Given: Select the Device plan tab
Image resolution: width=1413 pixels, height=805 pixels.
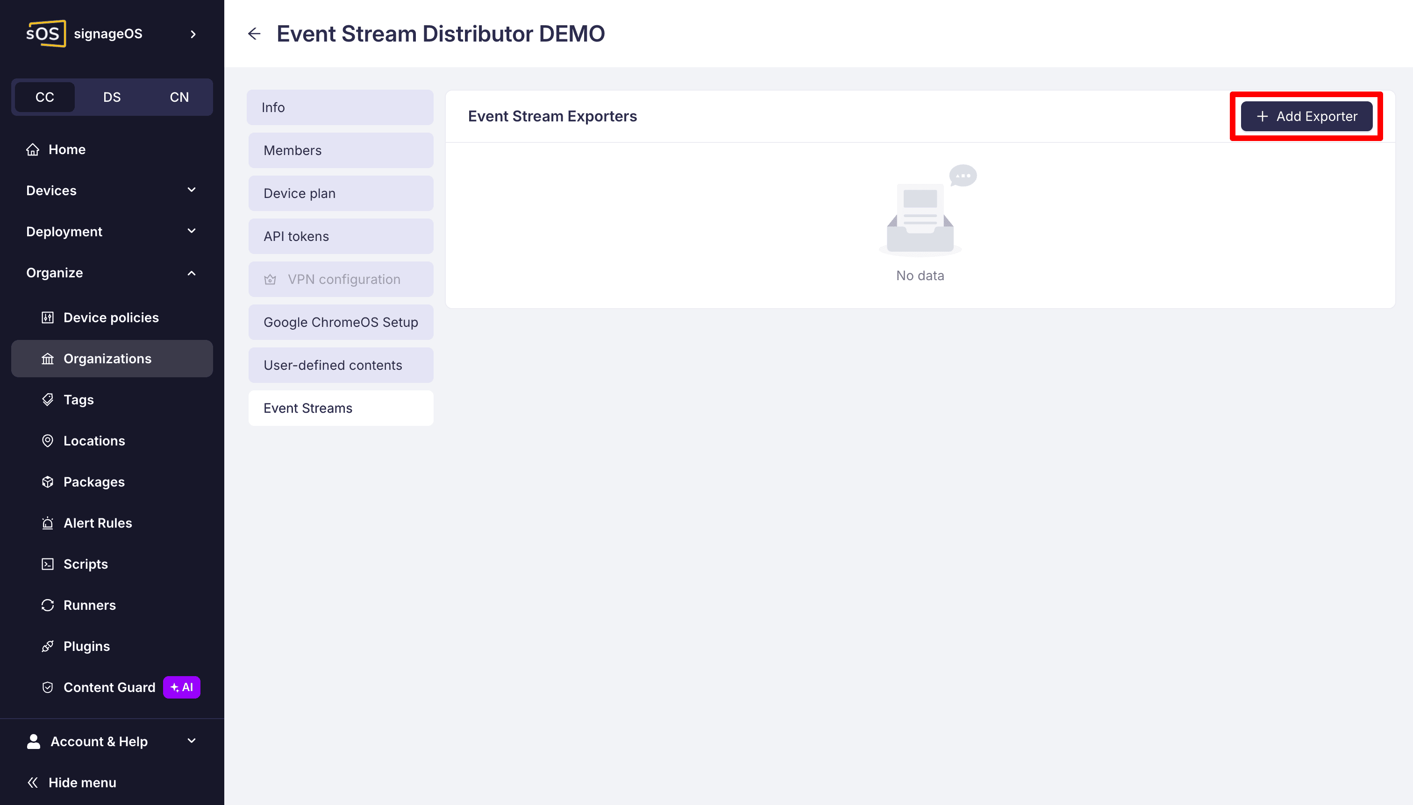Looking at the screenshot, I should [x=341, y=193].
